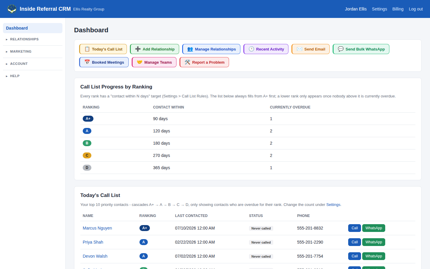Click Priya Shah's A ranking badge
Viewport: 430px width, 269px height.
[x=144, y=242]
